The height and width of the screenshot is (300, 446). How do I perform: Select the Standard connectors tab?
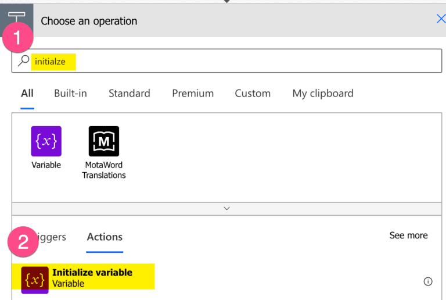(x=129, y=93)
